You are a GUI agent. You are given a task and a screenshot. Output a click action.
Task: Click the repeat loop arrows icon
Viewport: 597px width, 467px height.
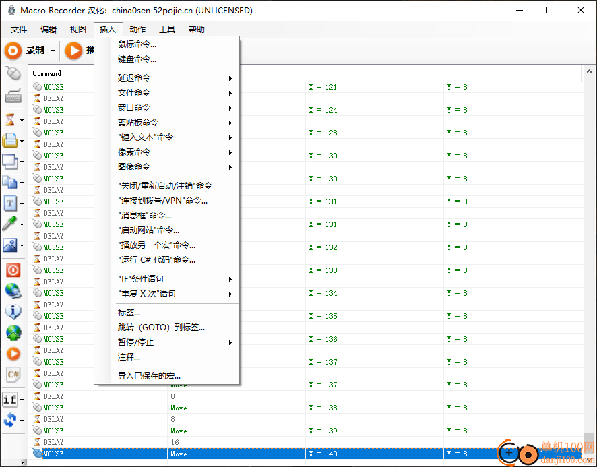pyautogui.click(x=10, y=420)
